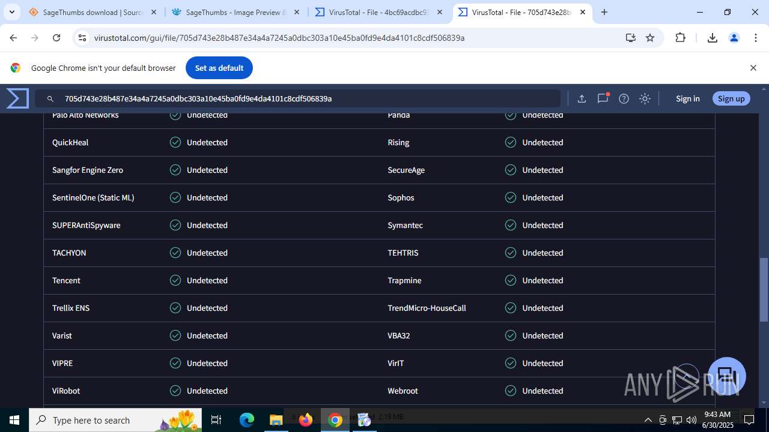Close the SageThumbs download tab
This screenshot has width=769, height=432.
(x=154, y=12)
